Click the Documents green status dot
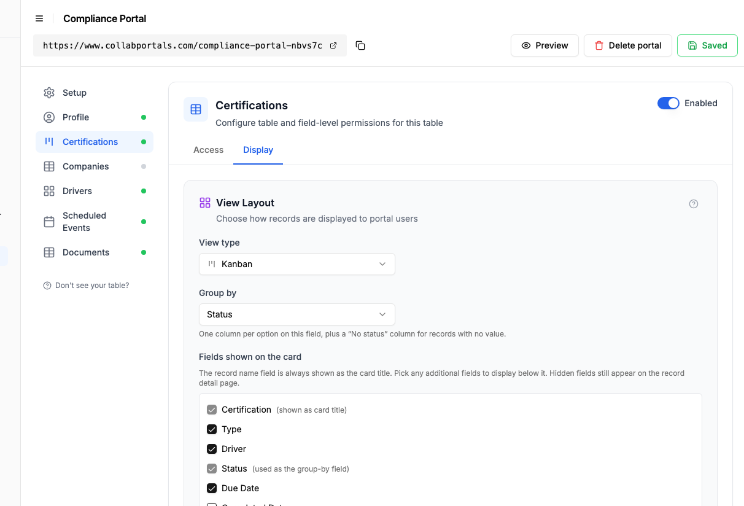Screen dimensions: 744x506 (144, 252)
